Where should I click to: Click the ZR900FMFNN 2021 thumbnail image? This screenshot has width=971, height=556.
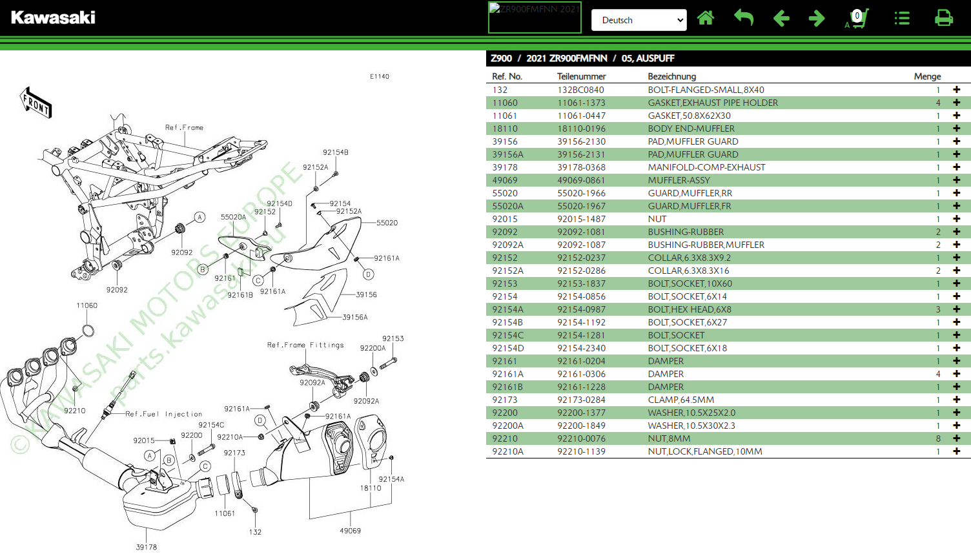click(535, 17)
